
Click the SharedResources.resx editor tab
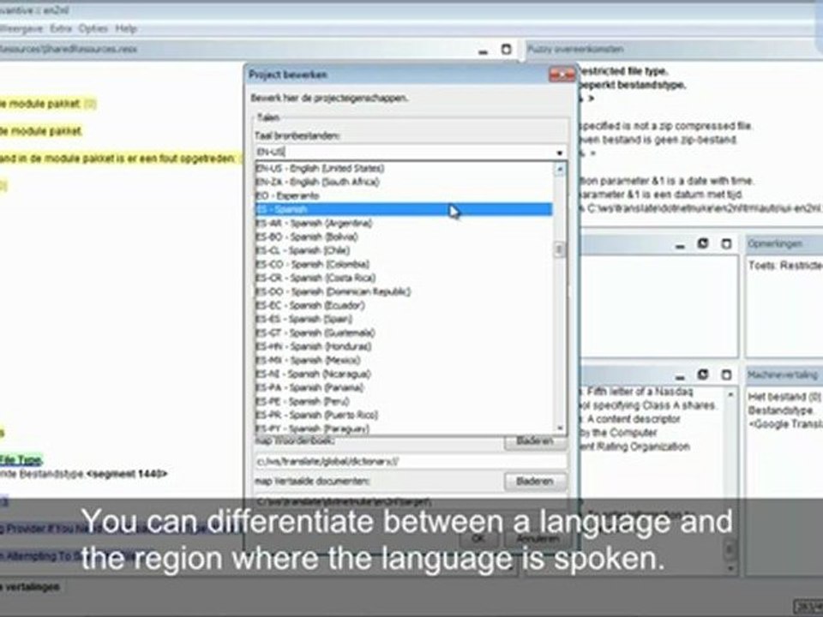click(x=69, y=50)
